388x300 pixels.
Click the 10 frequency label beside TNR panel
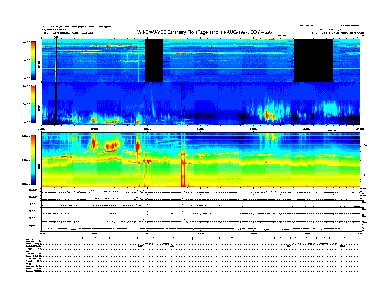[364, 175]
